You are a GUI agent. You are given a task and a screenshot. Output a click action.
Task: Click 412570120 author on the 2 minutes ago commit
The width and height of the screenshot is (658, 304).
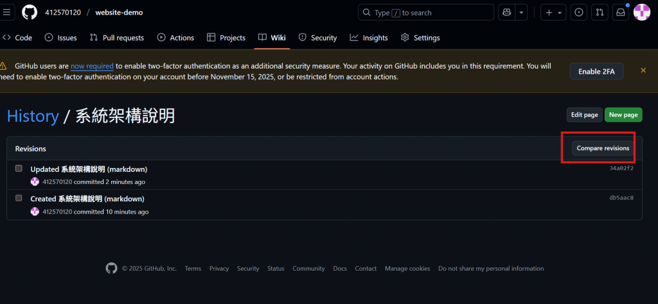point(57,182)
